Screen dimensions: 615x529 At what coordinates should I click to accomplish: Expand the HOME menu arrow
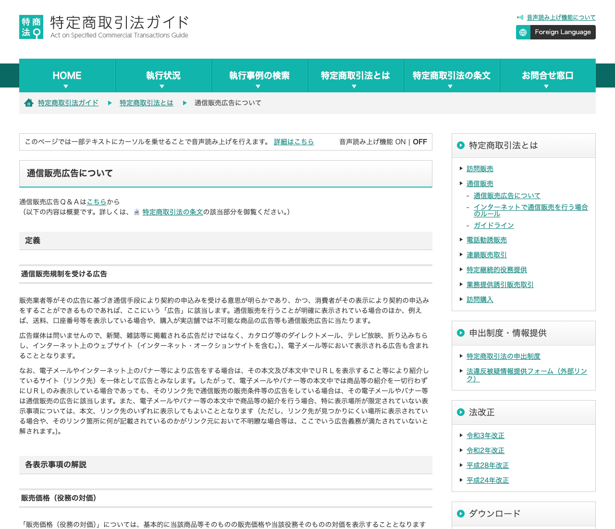click(x=66, y=87)
